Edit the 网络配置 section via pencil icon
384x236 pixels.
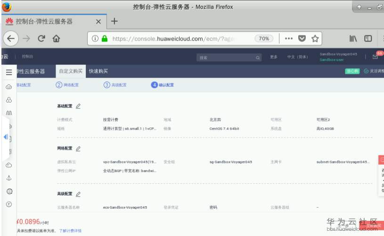(78, 148)
